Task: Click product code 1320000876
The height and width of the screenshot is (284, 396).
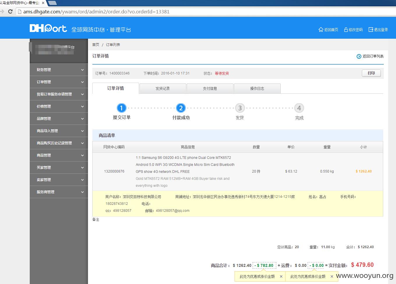Action: pos(114,171)
